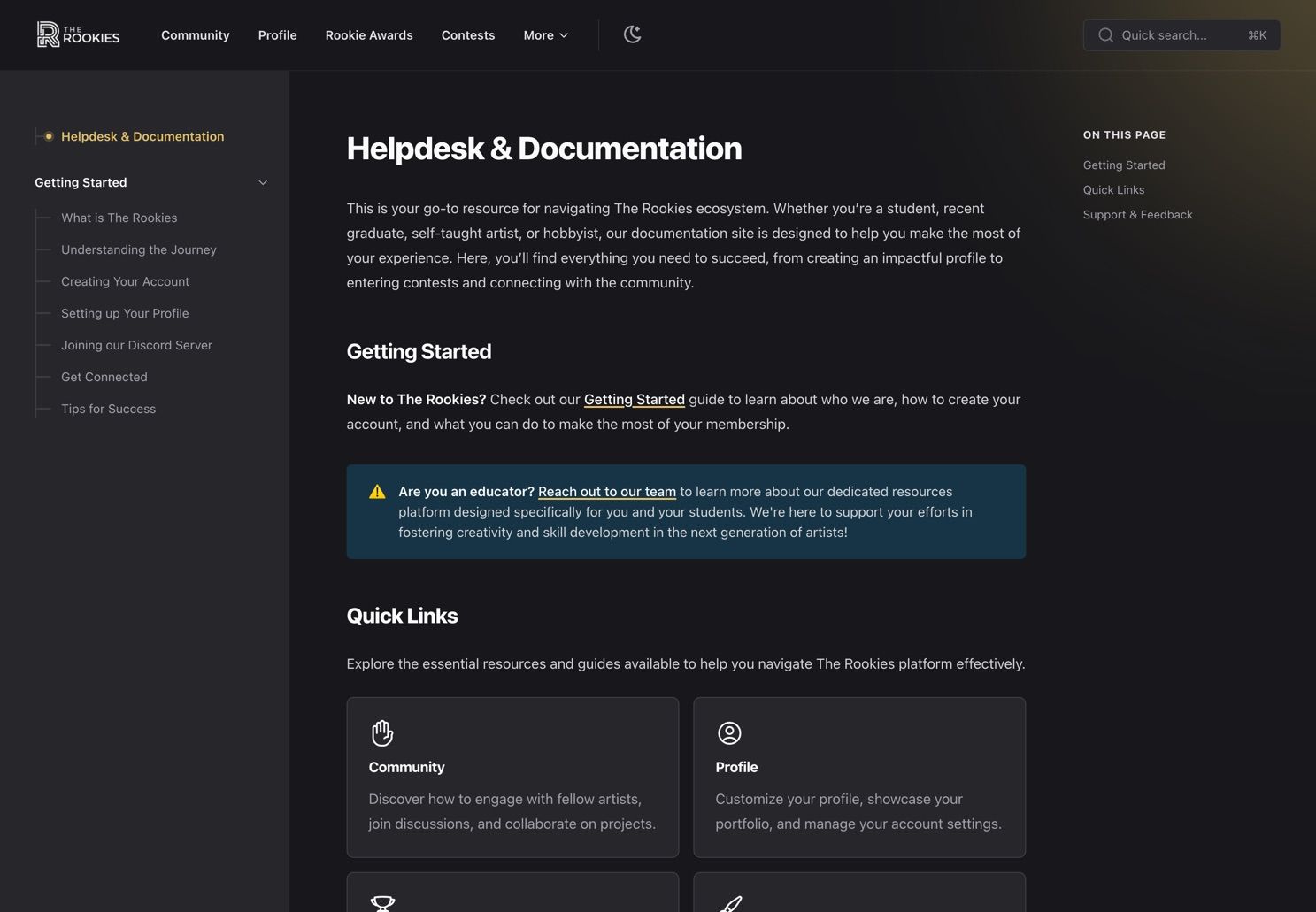Open Profile in top navigation
The image size is (1316, 912).
point(278,35)
